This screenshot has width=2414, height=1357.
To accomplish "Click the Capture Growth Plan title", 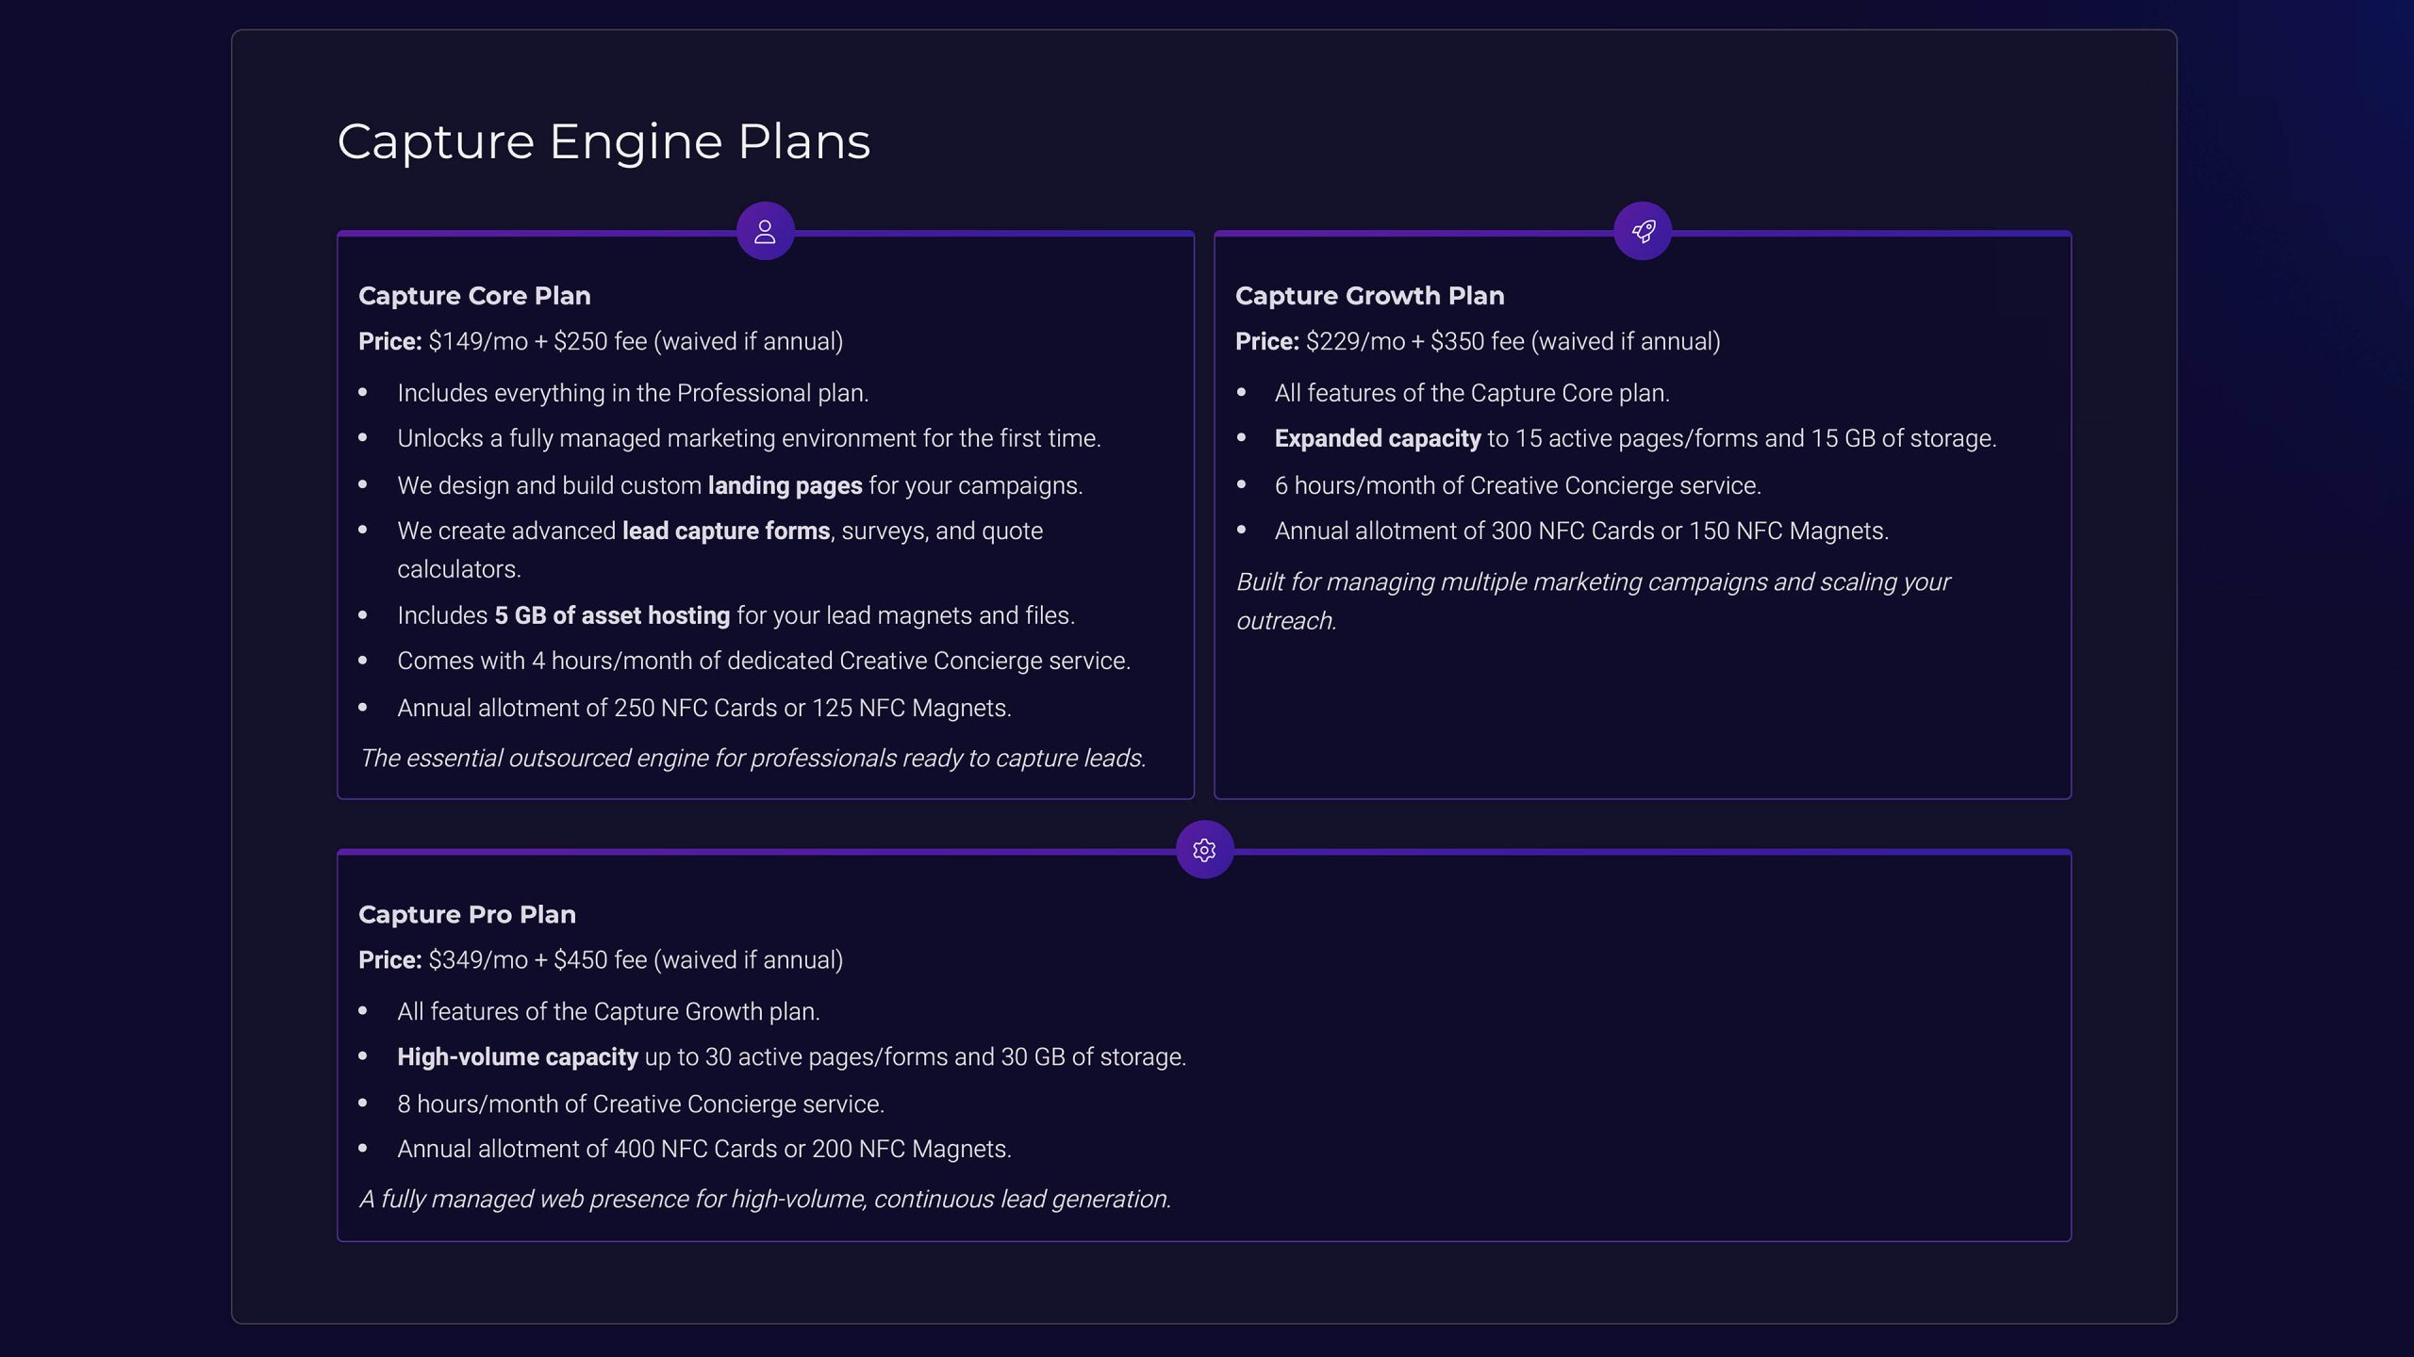I will pyautogui.click(x=1369, y=296).
